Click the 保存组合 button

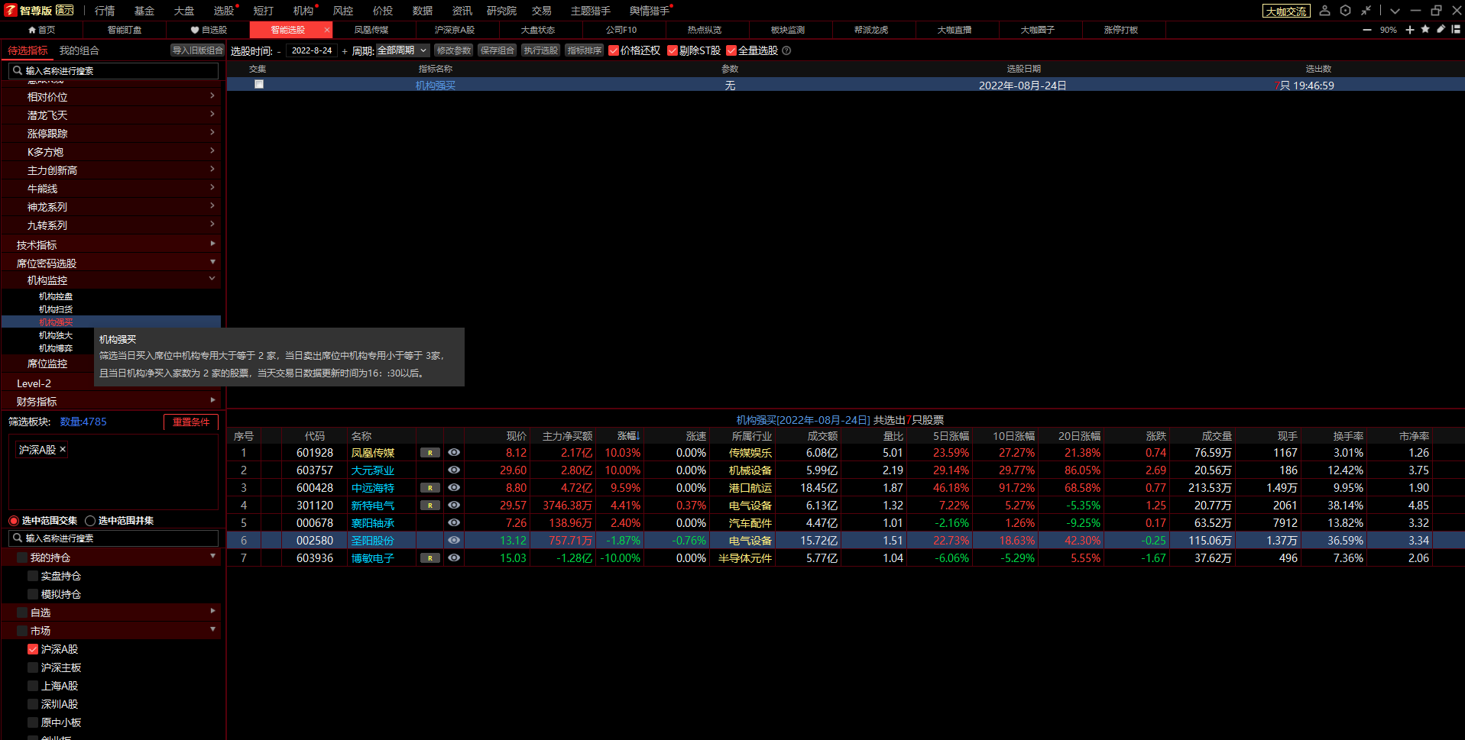(x=498, y=50)
